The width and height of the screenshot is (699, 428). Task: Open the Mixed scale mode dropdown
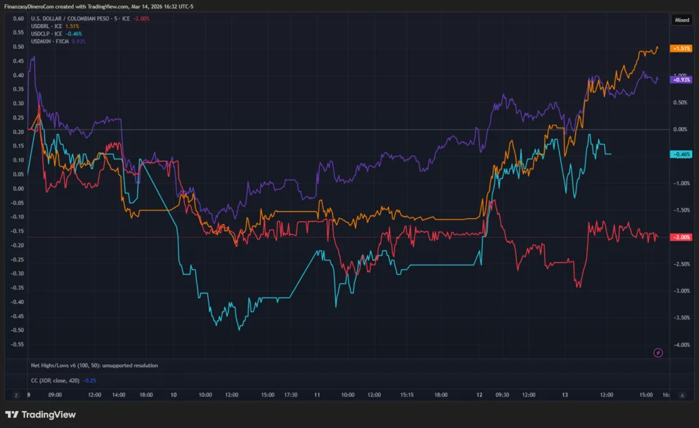[x=682, y=20]
